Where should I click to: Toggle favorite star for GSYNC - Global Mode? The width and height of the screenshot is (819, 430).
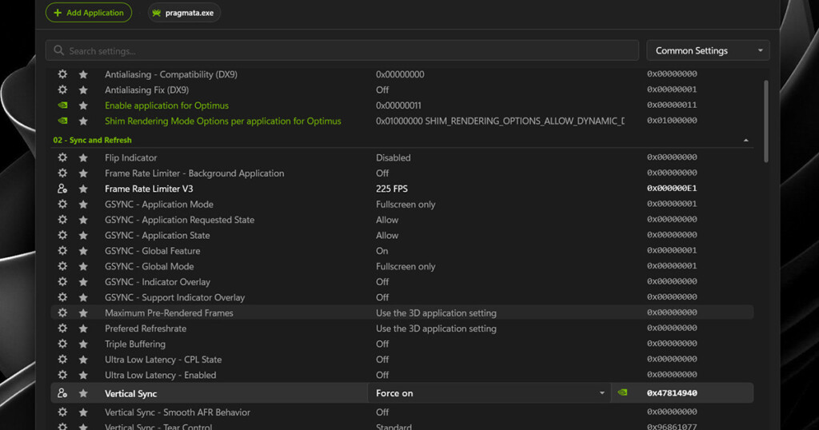[83, 266]
